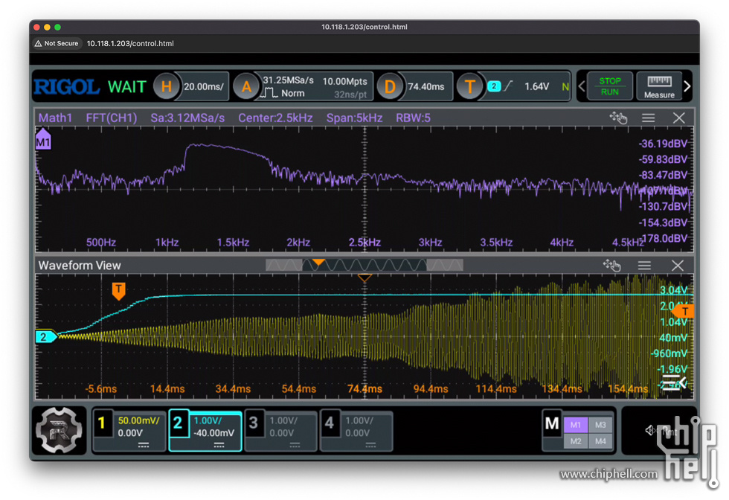Expand the waveform side panel arrow icon
This screenshot has width=729, height=500.
674,382
